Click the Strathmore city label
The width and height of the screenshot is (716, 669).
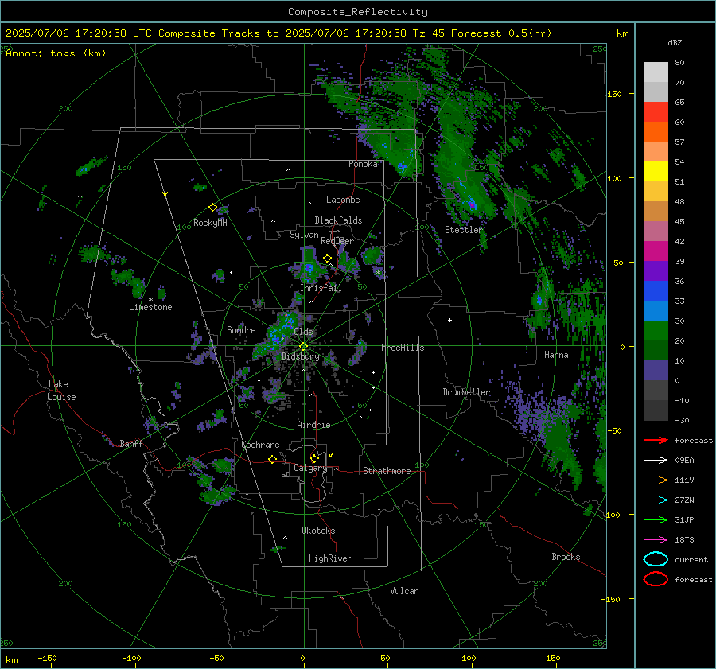[x=387, y=471]
